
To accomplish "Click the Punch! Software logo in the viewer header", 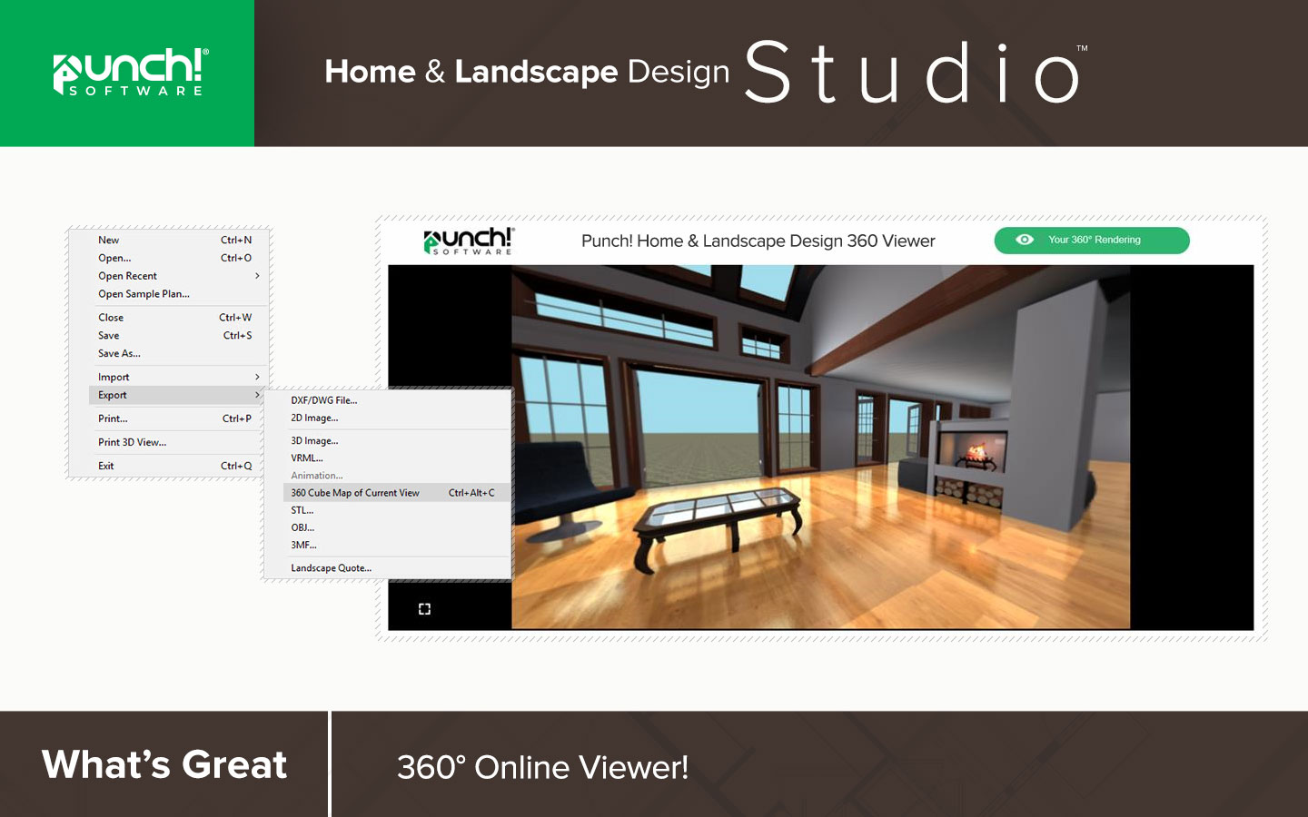I will [x=469, y=241].
